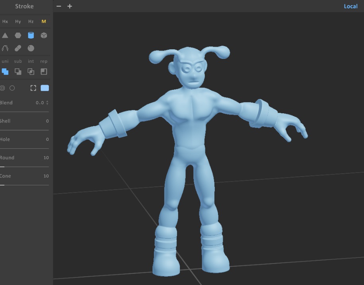Select the capsule primitive shape
Image resolution: width=364 pixels, height=285 pixels.
point(18,48)
